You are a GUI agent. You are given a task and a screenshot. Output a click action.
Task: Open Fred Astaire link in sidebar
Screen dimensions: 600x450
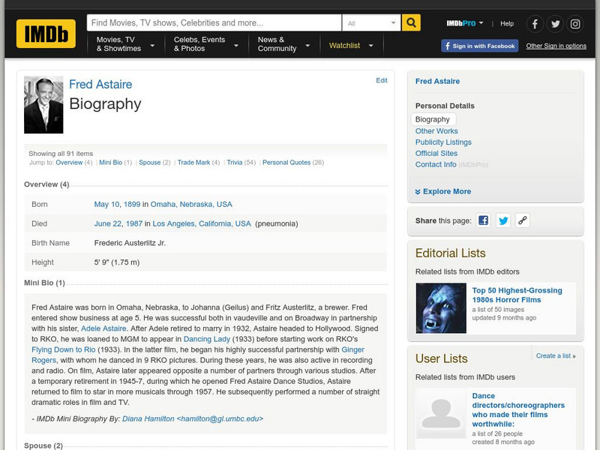point(437,82)
